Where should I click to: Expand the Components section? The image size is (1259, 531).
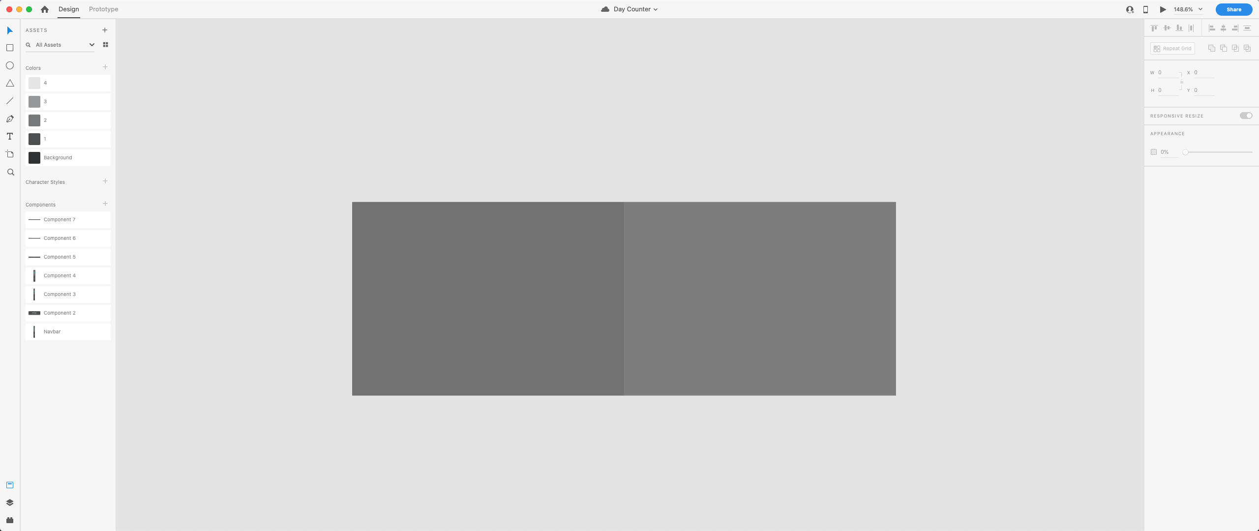(40, 205)
